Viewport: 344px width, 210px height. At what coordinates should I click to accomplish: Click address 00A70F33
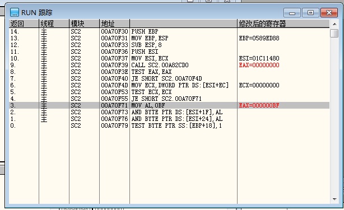114,45
